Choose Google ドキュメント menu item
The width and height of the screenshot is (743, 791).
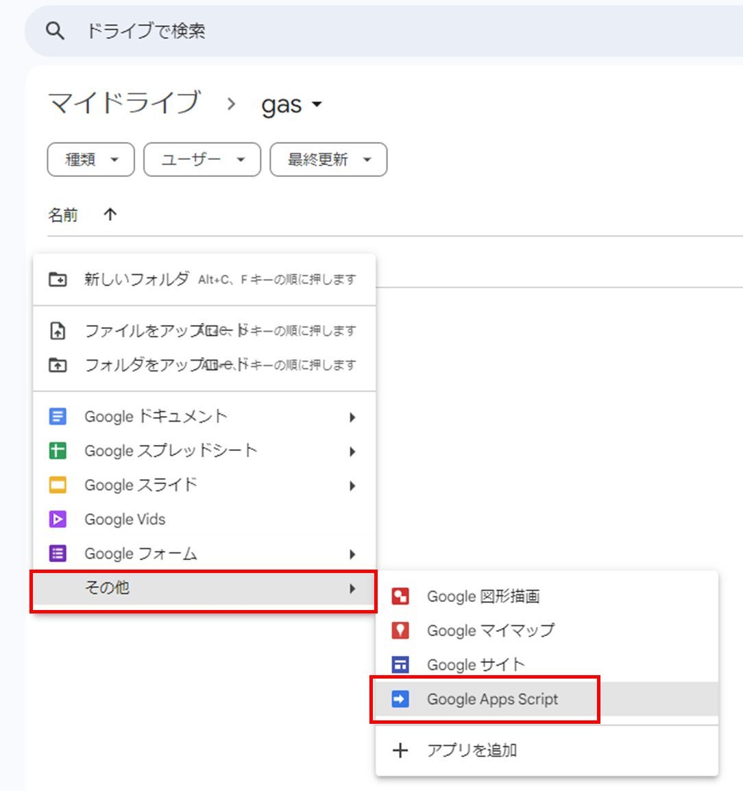coord(204,417)
